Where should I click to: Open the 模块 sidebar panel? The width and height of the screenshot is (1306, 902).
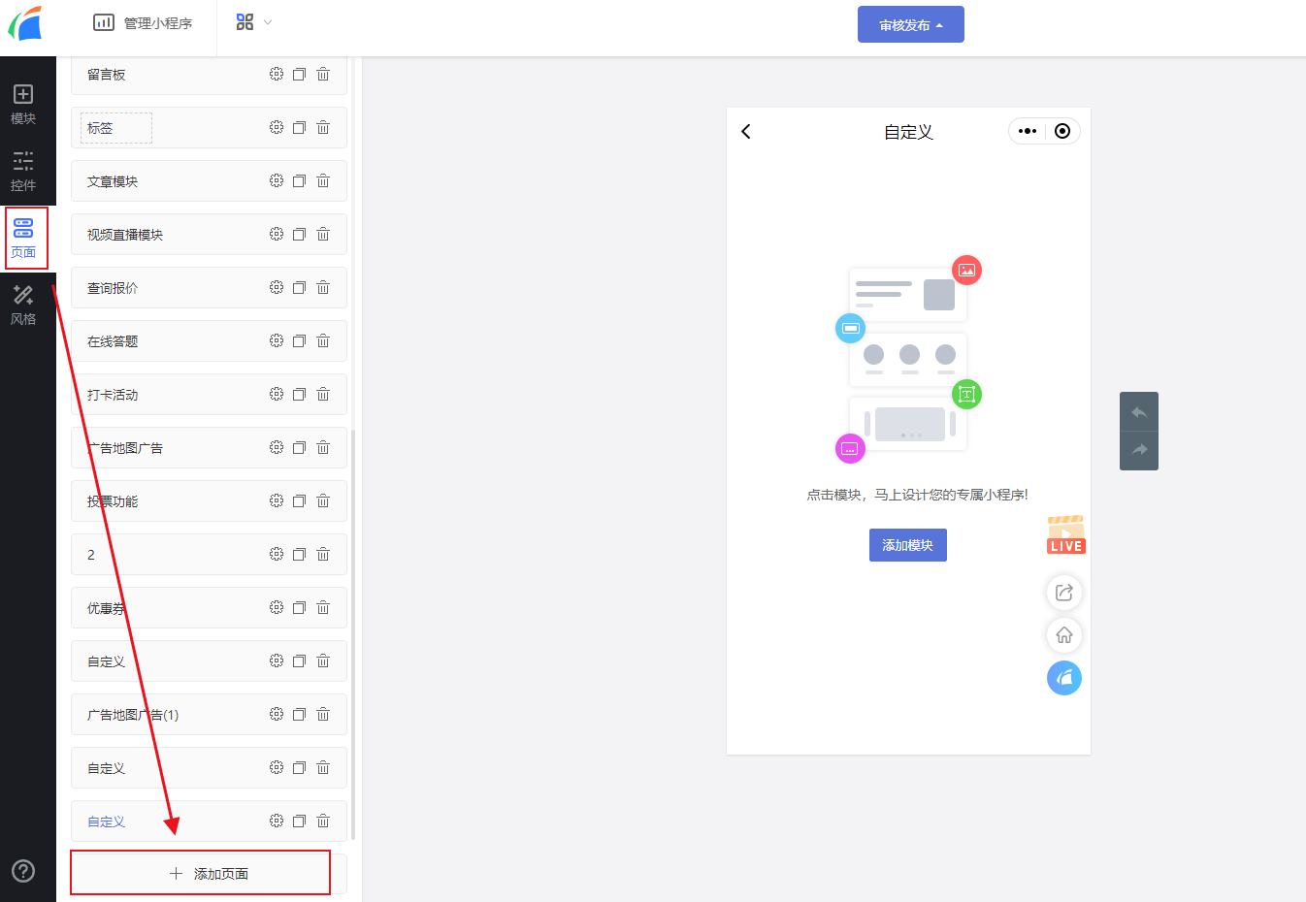pos(23,105)
